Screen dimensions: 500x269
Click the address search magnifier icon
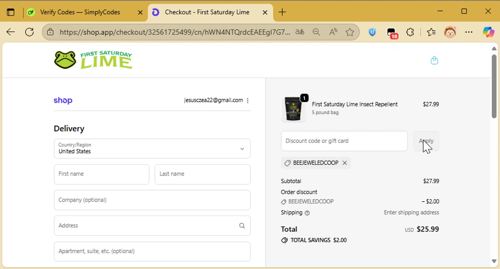coord(242,226)
